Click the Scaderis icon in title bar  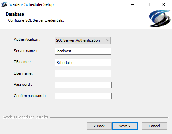4,4
